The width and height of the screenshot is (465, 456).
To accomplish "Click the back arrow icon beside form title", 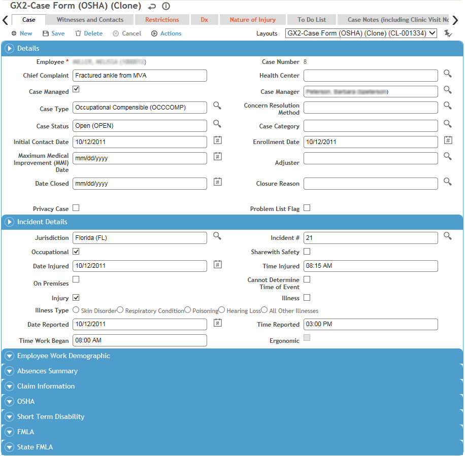I will point(152,6).
